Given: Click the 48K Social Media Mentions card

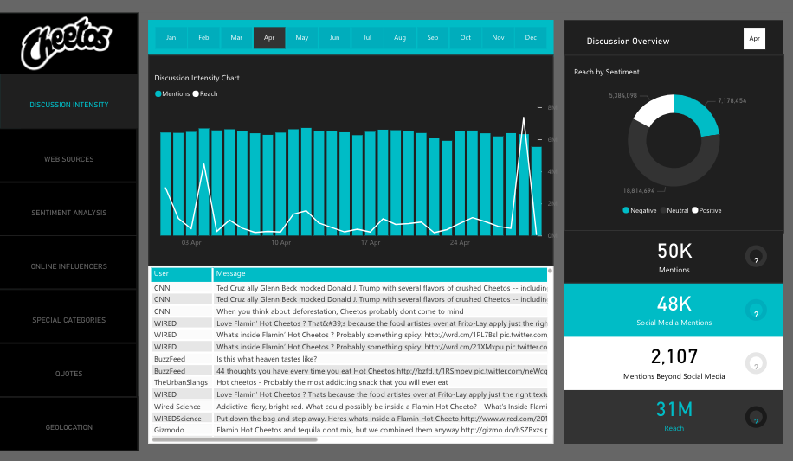Looking at the screenshot, I should click(674, 310).
